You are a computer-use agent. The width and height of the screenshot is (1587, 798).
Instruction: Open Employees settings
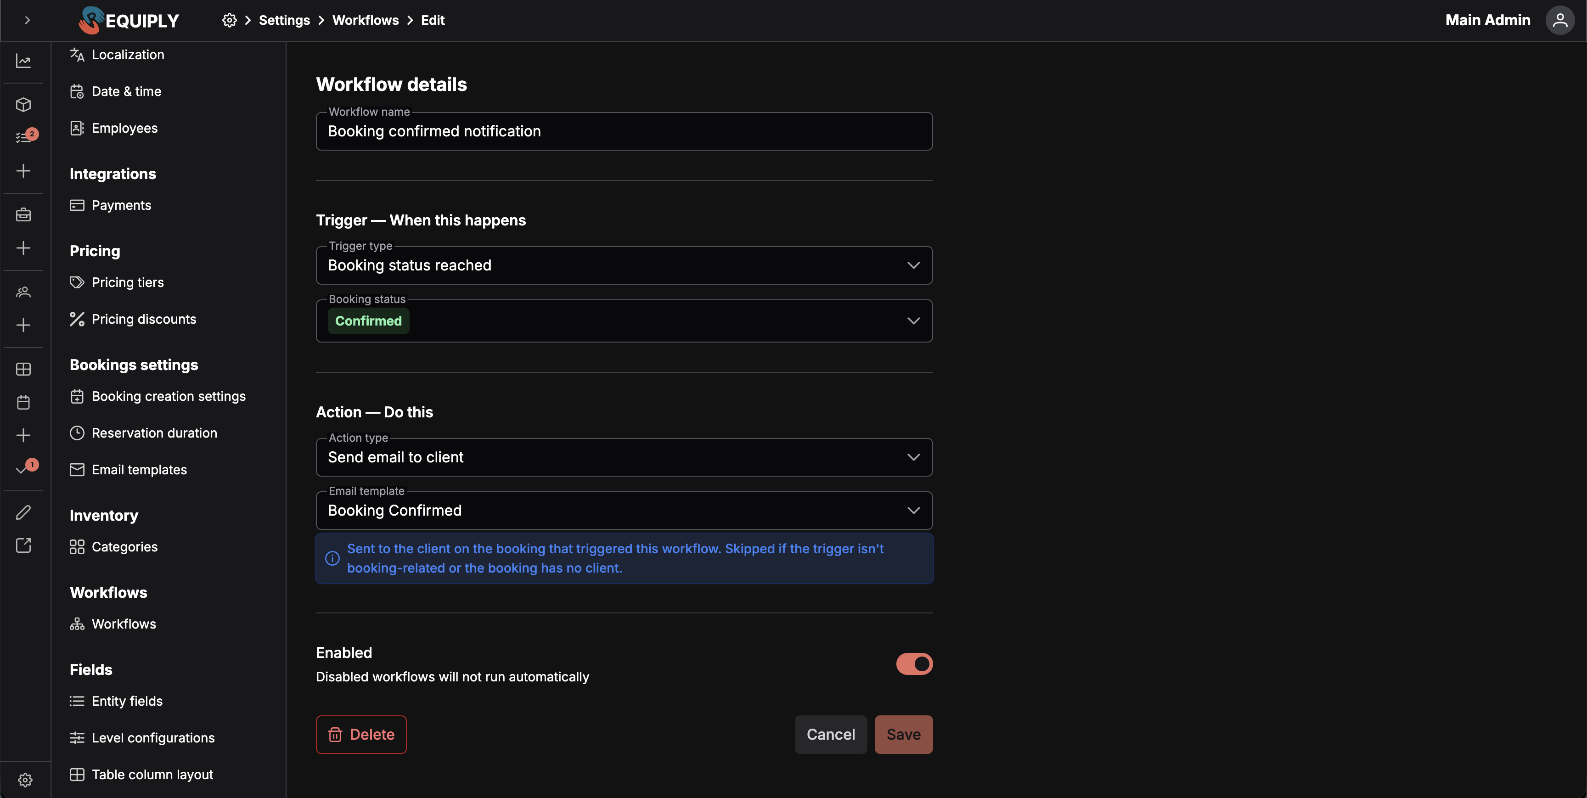click(113, 128)
